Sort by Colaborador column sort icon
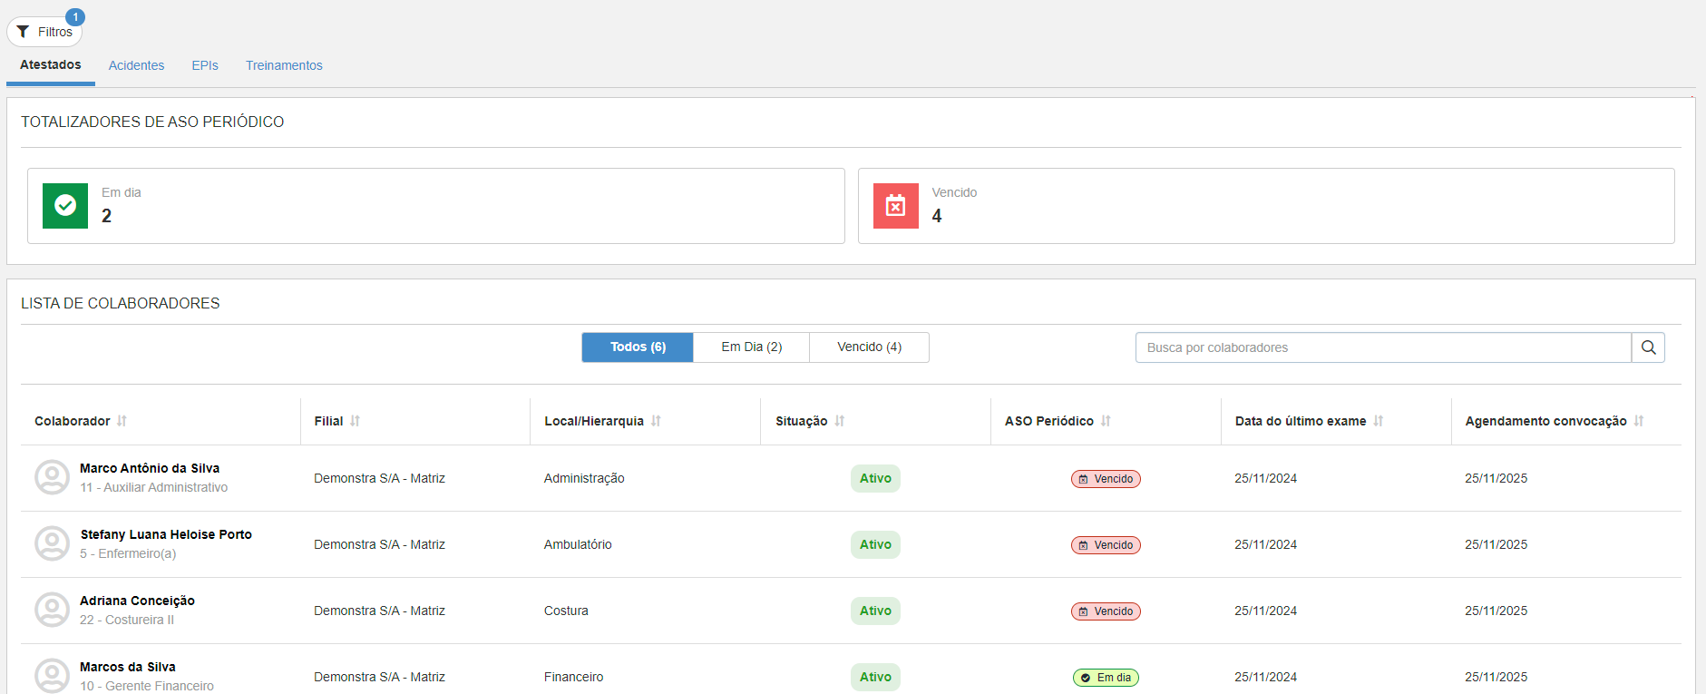The image size is (1706, 694). click(x=122, y=421)
